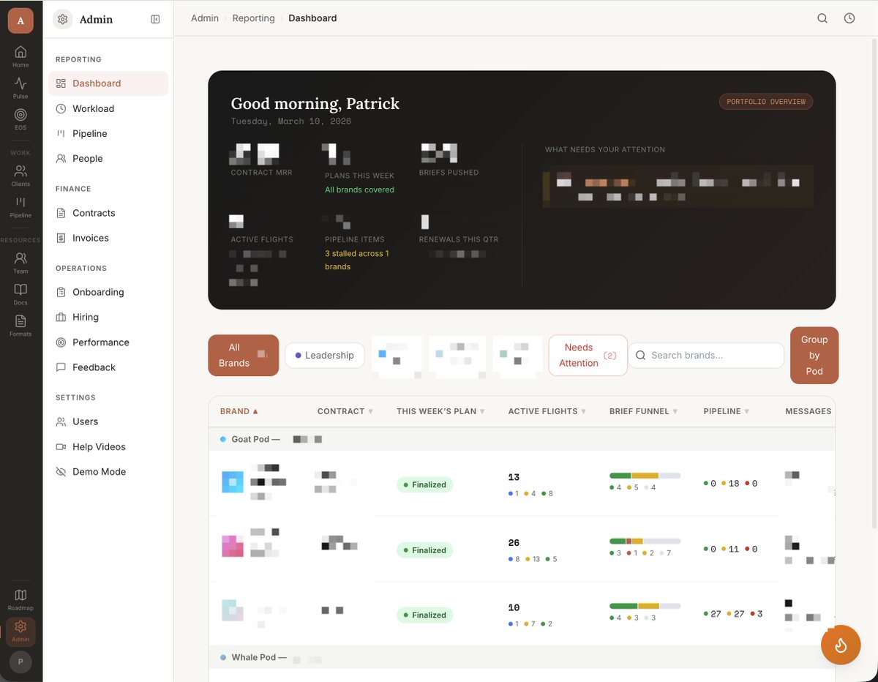The width and height of the screenshot is (878, 682).
Task: Click the orange A workspace logo
Action: [x=20, y=20]
